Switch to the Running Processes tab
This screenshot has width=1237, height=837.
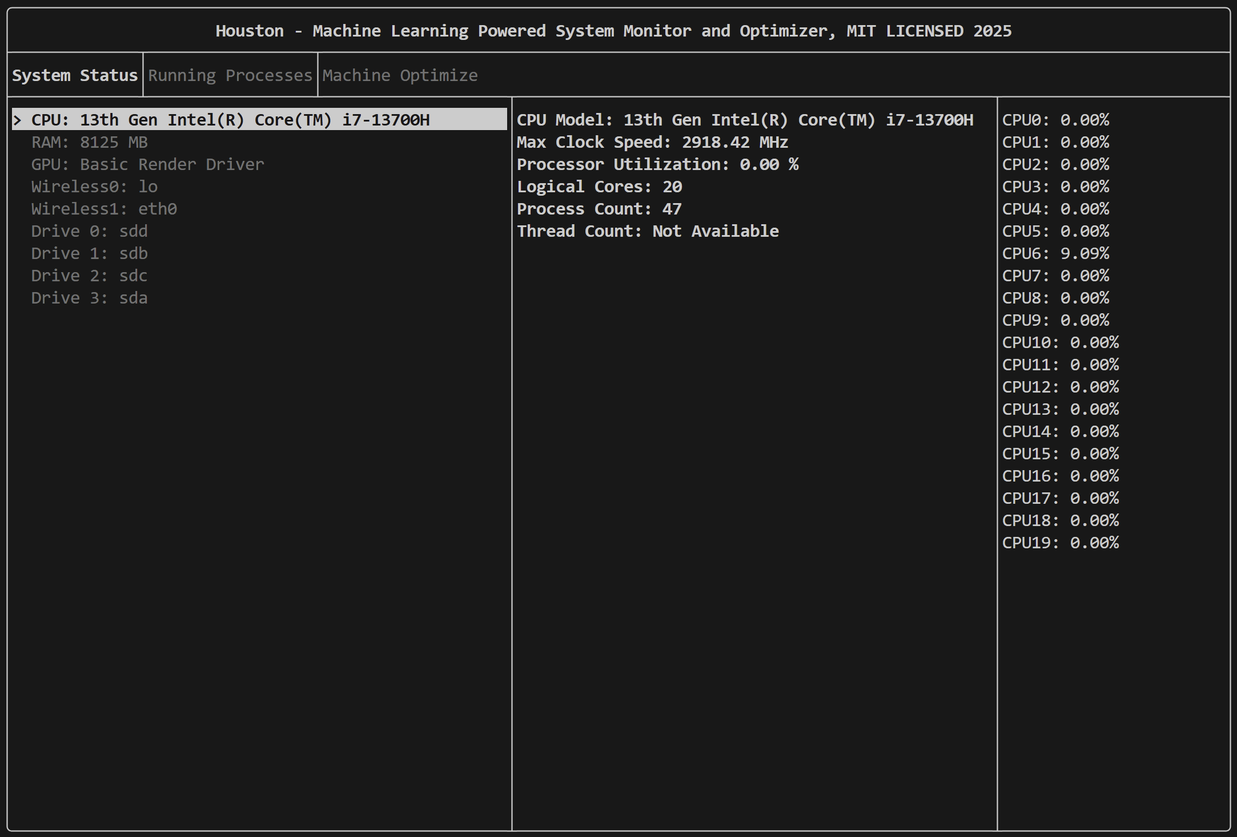(230, 75)
